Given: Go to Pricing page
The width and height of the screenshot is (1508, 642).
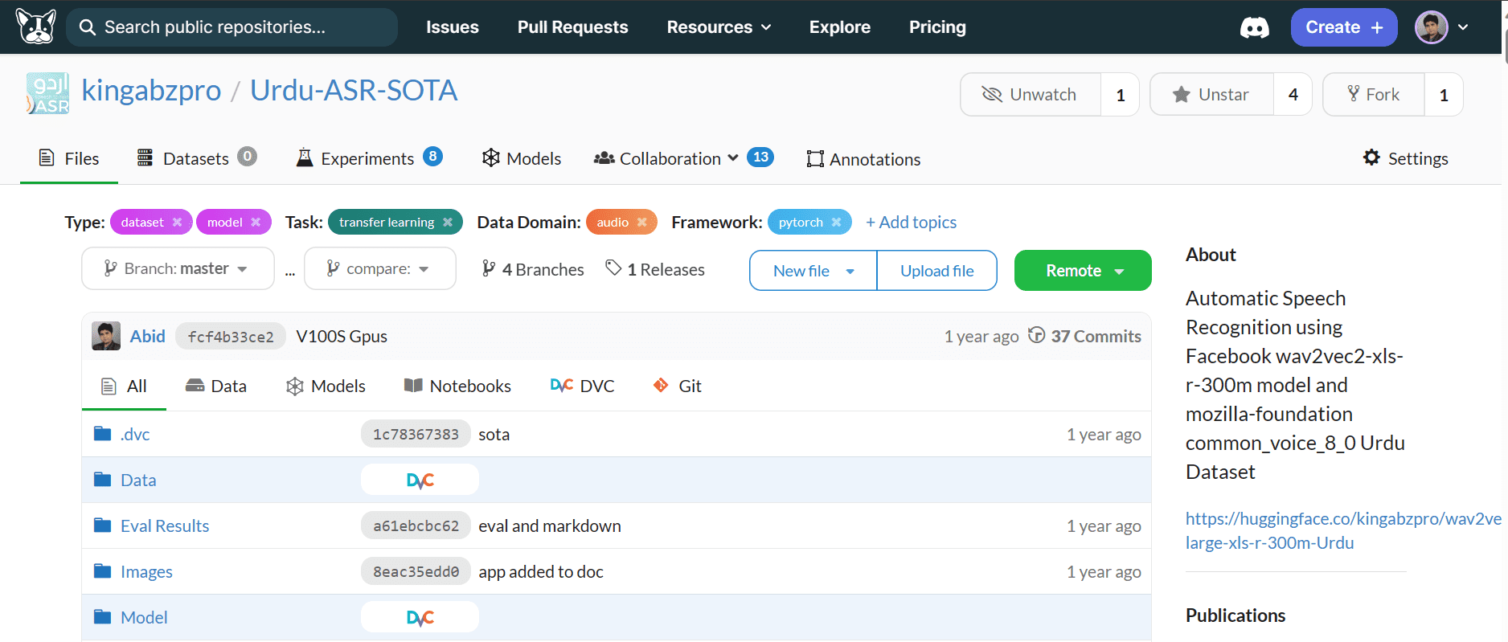Looking at the screenshot, I should click(x=937, y=27).
